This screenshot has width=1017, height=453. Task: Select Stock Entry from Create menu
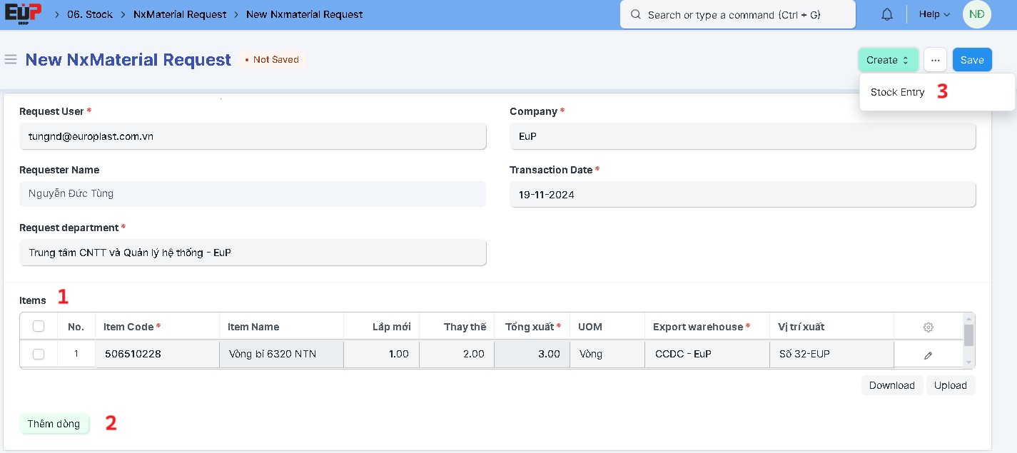pos(897,92)
